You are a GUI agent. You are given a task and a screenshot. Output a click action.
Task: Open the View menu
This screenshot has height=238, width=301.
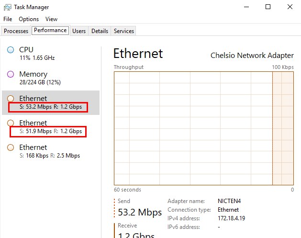(x=51, y=19)
